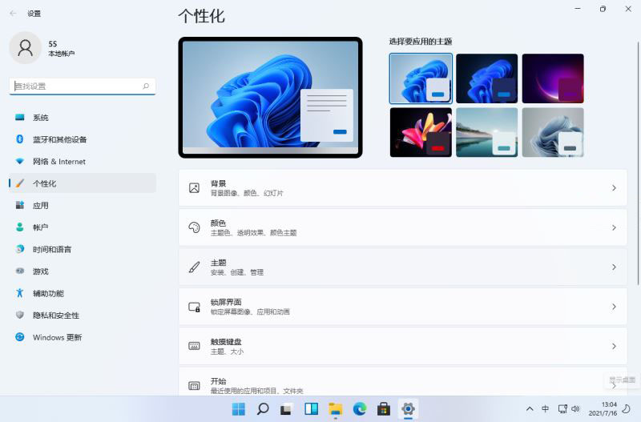Screen dimensions: 641x422
Task: Open Microsoft Store from taskbar
Action: click(x=384, y=408)
